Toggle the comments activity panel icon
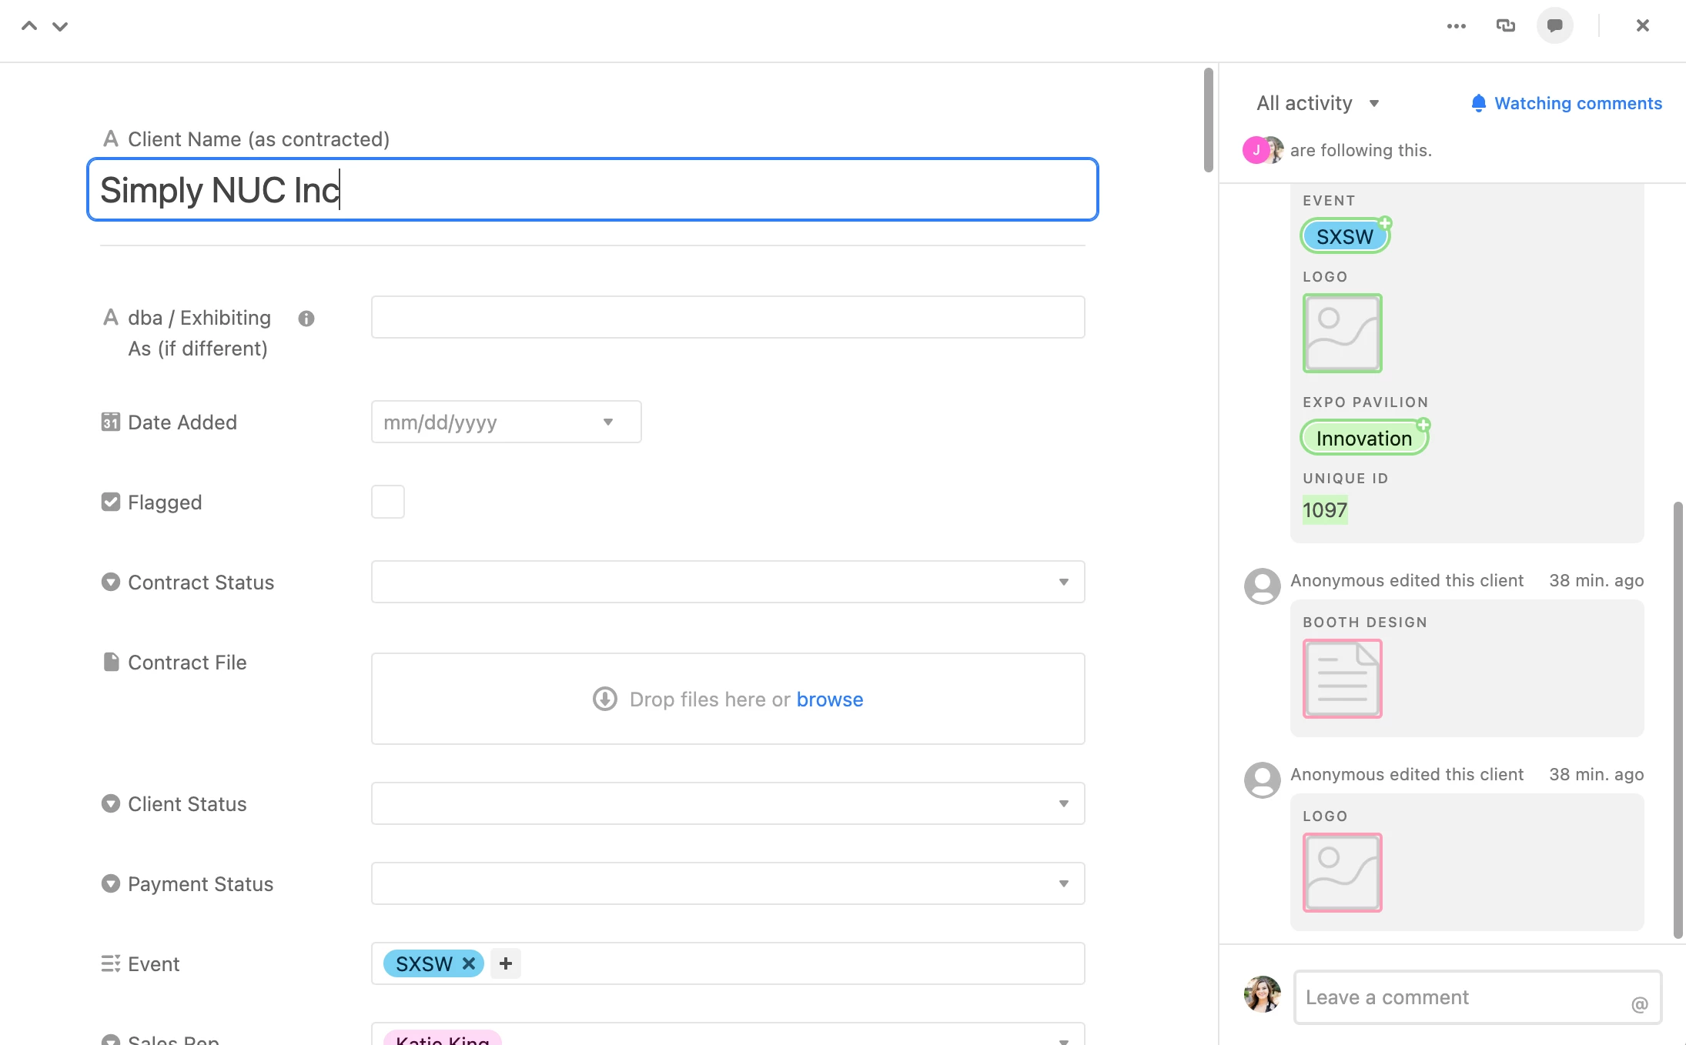This screenshot has width=1686, height=1045. click(1554, 26)
